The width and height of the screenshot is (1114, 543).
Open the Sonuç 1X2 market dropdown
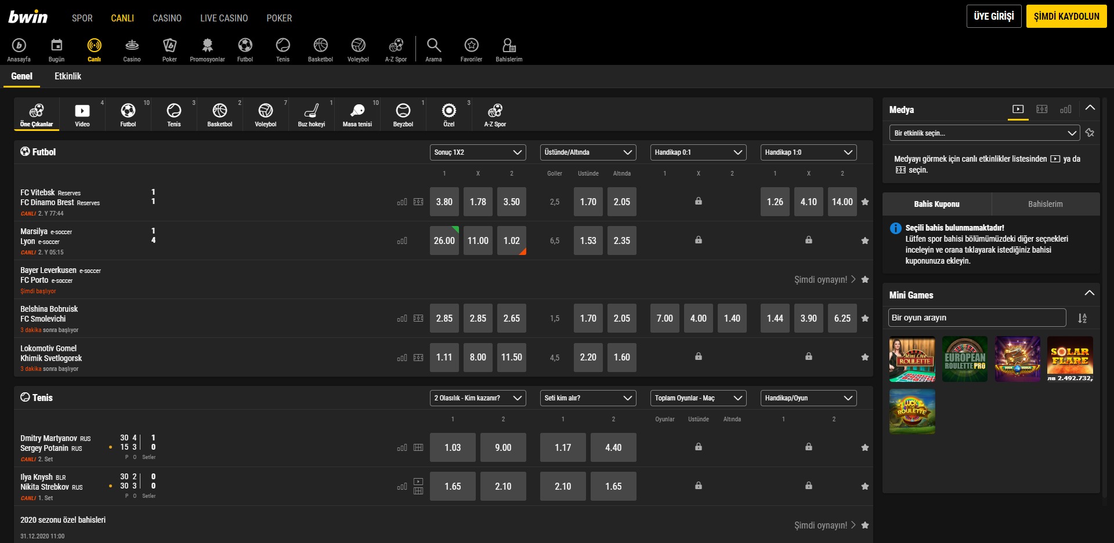pyautogui.click(x=478, y=152)
